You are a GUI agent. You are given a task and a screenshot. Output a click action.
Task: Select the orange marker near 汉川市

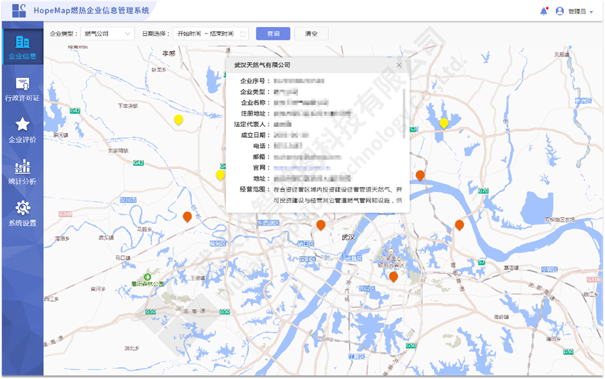(x=187, y=216)
